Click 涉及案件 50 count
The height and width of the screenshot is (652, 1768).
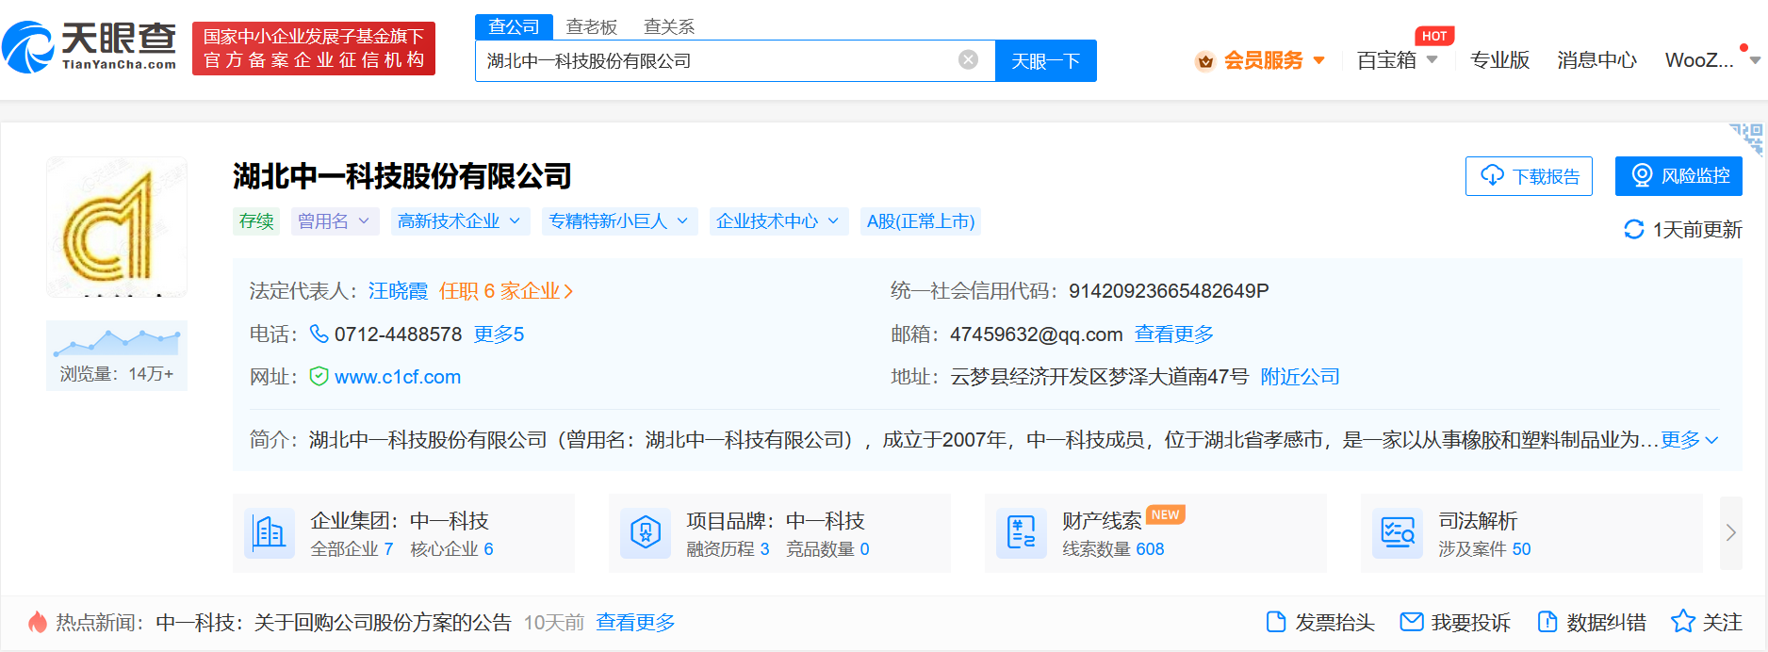pos(1484,549)
